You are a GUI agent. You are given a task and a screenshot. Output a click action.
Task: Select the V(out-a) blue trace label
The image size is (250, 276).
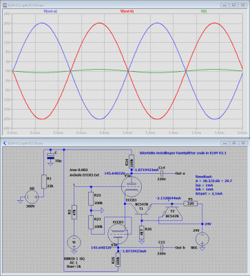coord(50,11)
